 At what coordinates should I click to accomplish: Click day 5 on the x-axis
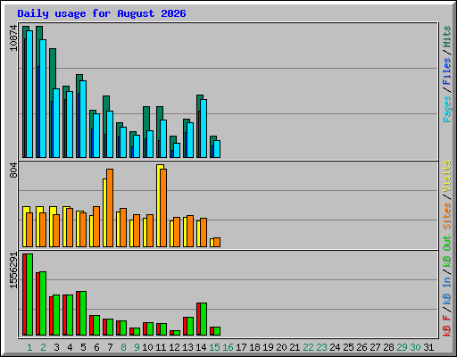83,347
